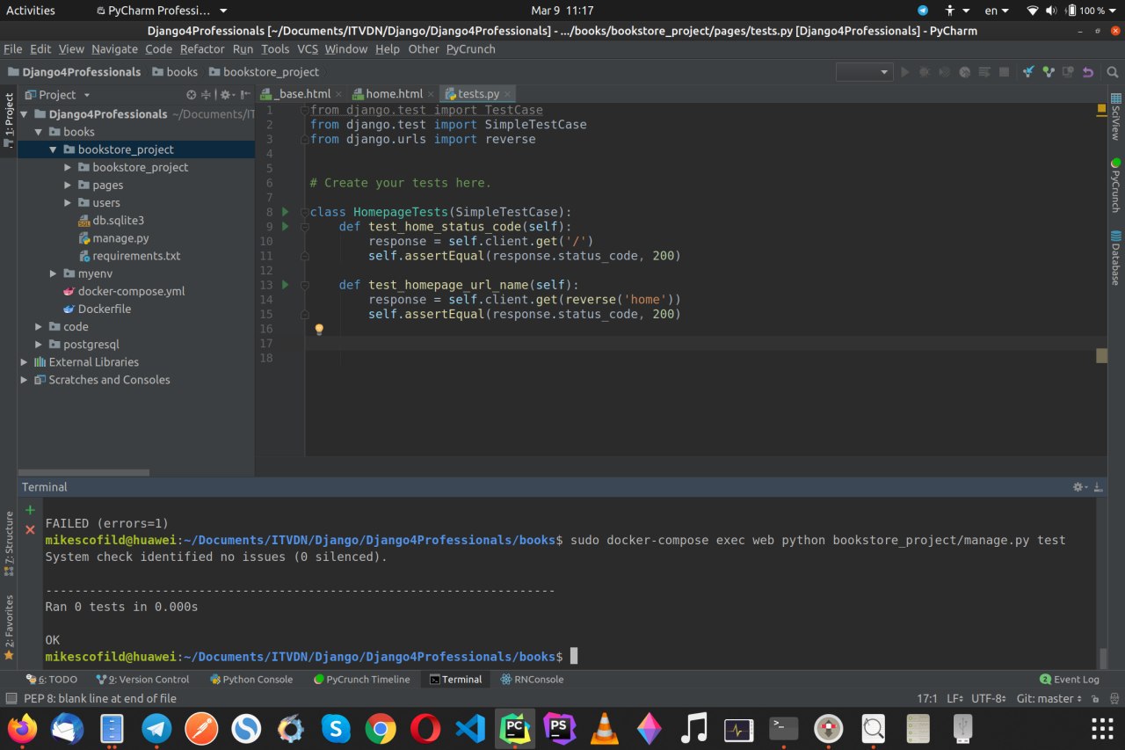The height and width of the screenshot is (750, 1125).
Task: Switch to the home.html editor tab
Action: (x=394, y=94)
